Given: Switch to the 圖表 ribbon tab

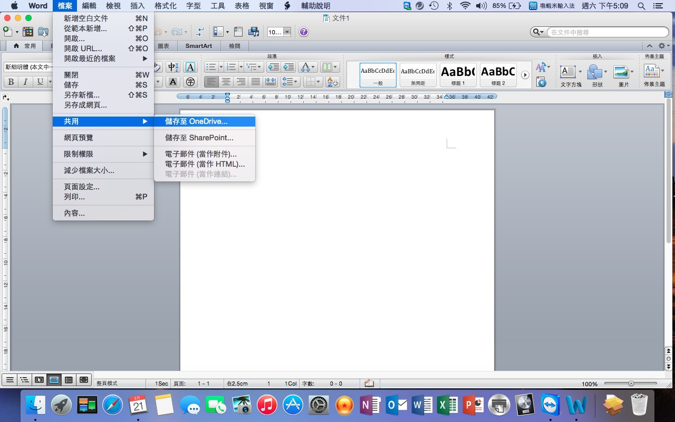Looking at the screenshot, I should pyautogui.click(x=163, y=46).
